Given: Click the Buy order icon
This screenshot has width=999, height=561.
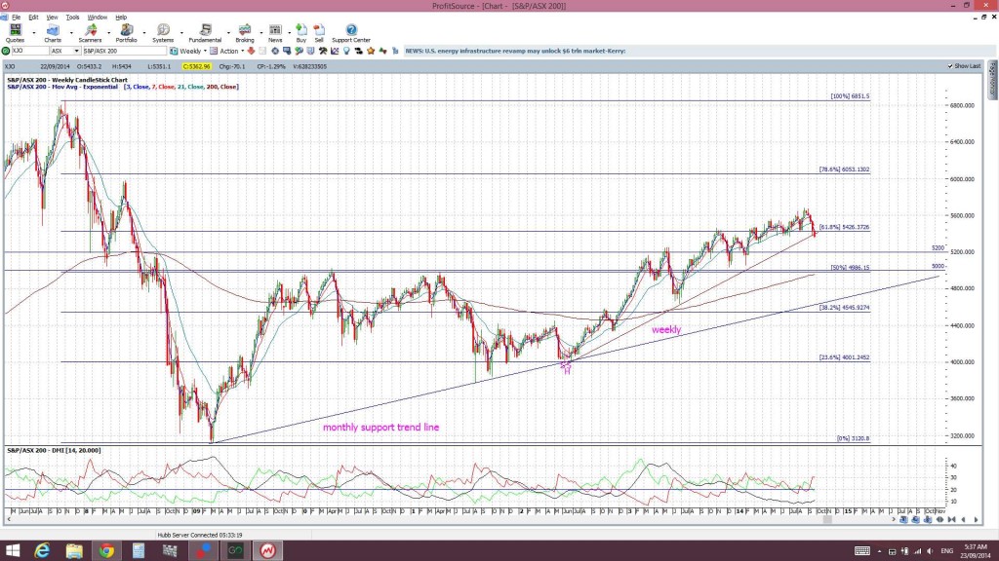Looking at the screenshot, I should point(301,30).
